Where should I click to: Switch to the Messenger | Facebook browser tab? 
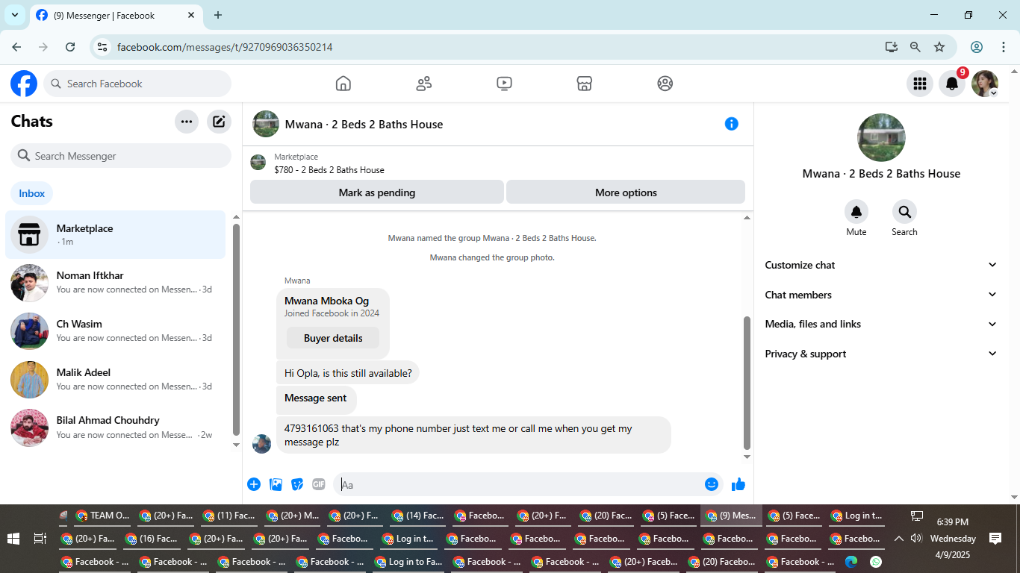116,15
